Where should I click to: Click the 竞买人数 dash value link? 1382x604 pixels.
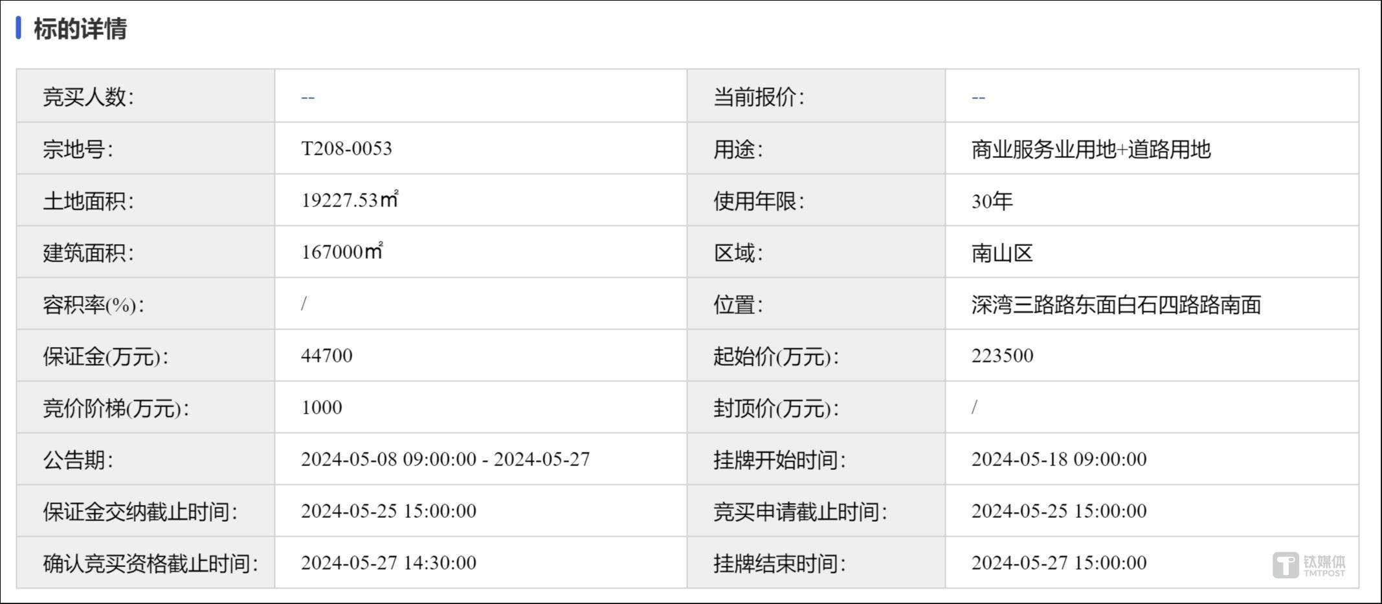(x=307, y=97)
